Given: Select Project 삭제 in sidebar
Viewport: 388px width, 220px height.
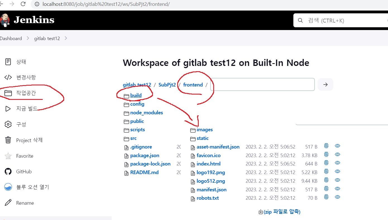Looking at the screenshot, I should (x=29, y=140).
